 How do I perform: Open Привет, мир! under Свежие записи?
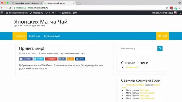(132, 67)
